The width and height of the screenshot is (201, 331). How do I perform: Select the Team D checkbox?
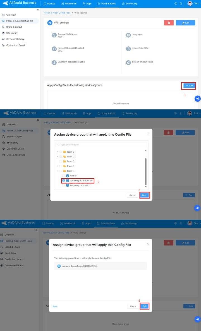[x=61, y=161]
